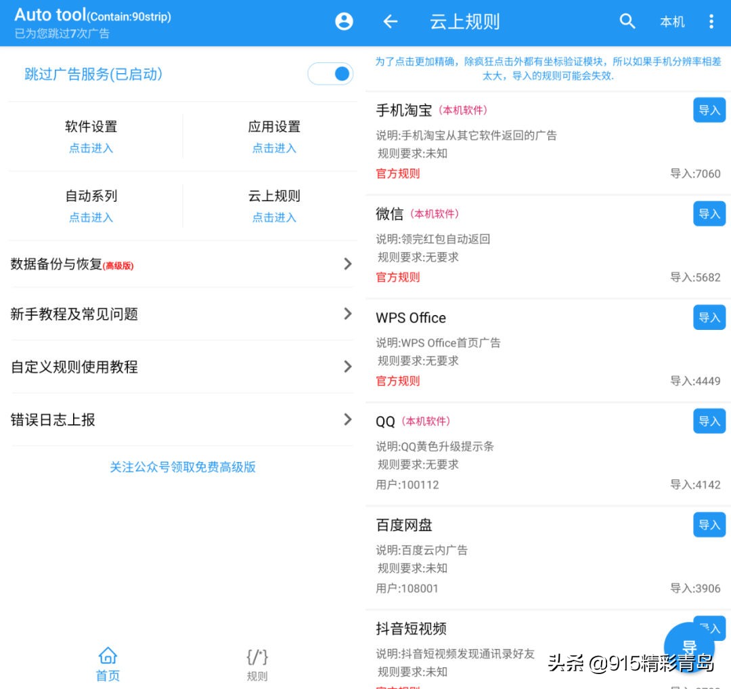Open 官方规则 link under WPS Office

point(397,381)
